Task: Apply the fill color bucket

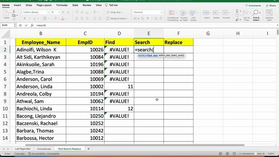Action: pyautogui.click(x=55, y=18)
